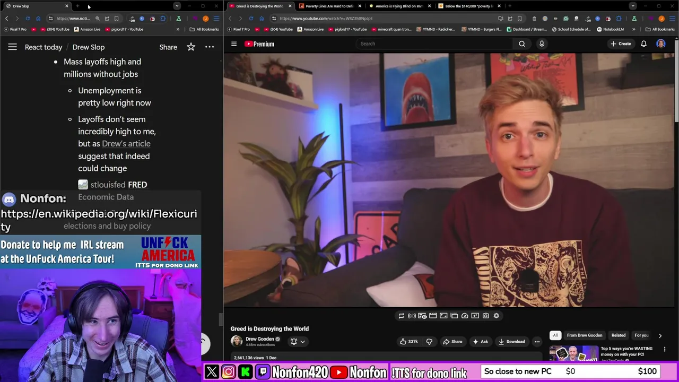
Task: Start voice search with microphone
Action: coord(542,44)
